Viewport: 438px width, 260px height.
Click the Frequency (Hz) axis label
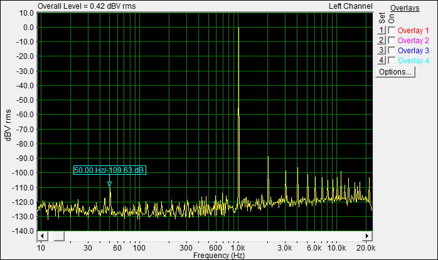click(219, 255)
